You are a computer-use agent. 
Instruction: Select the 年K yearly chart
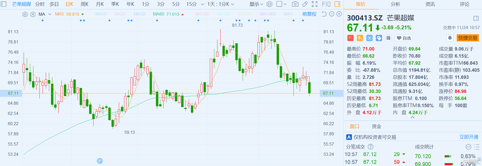tap(130, 4)
